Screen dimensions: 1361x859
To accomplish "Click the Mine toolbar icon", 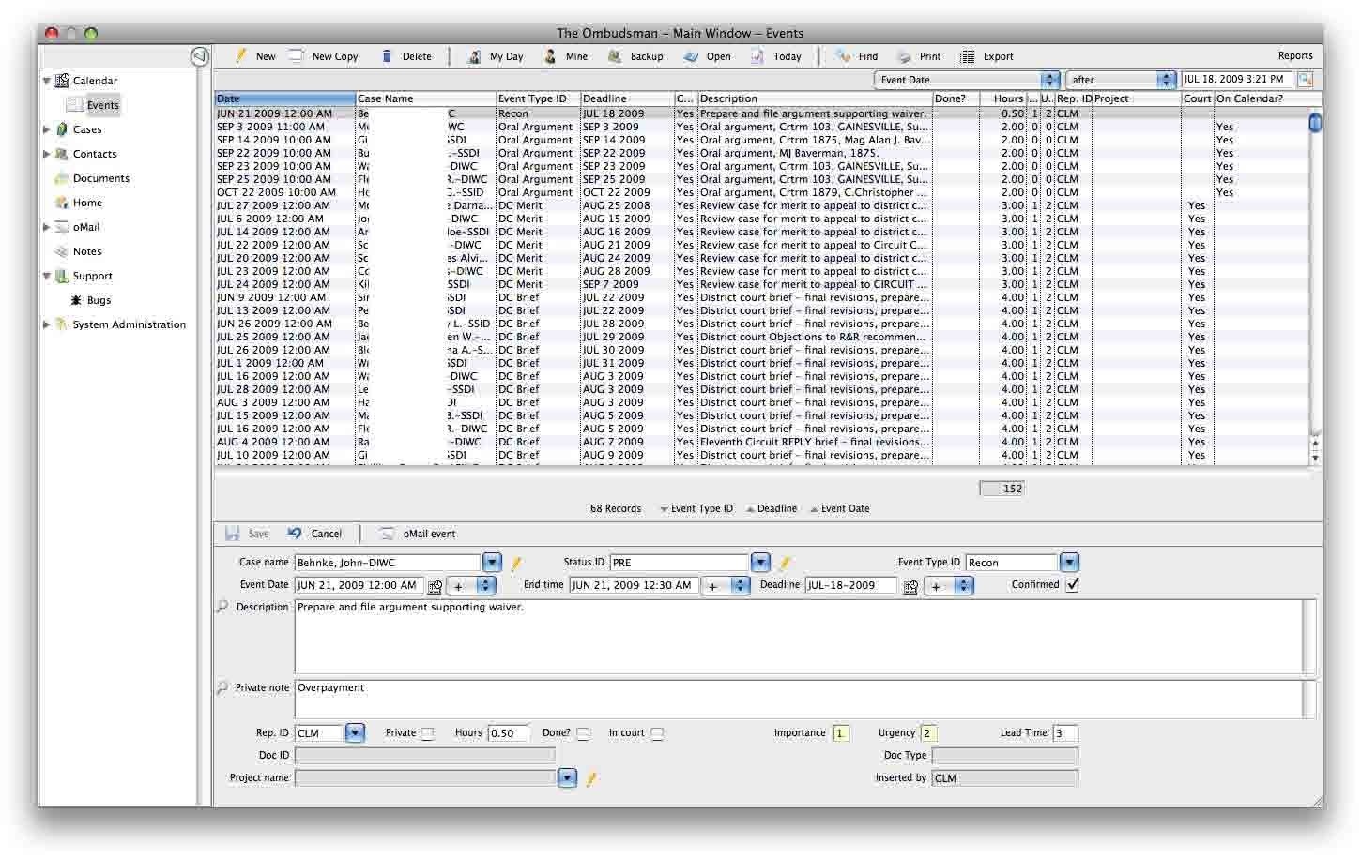I will click(550, 56).
